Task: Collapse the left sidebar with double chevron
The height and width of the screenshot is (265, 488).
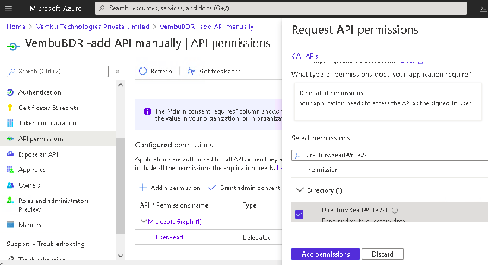Action: pyautogui.click(x=118, y=72)
